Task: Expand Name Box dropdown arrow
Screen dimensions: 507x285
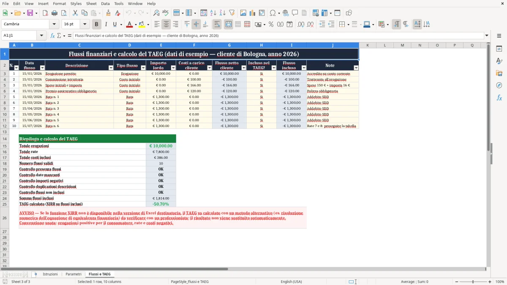Action: coord(41,35)
